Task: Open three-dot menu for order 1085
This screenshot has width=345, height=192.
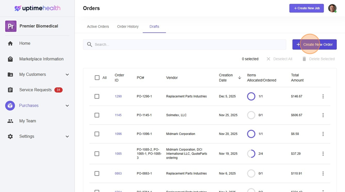Action: pyautogui.click(x=323, y=154)
